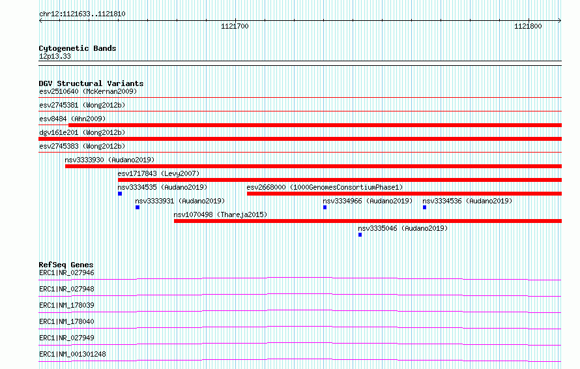Click the chr12:1121633..1121810 region label

tap(82, 14)
